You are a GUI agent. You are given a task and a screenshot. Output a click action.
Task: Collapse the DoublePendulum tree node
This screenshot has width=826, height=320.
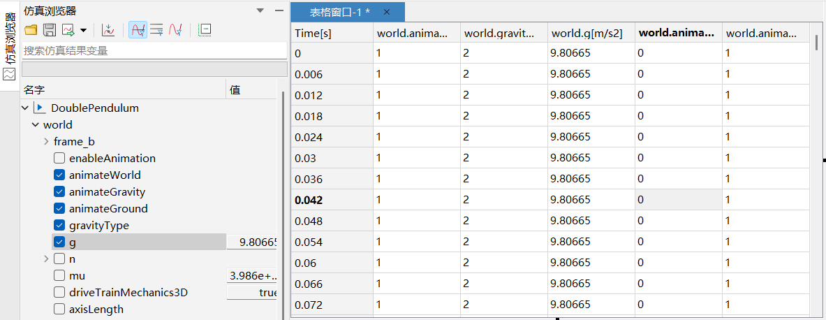click(x=26, y=108)
